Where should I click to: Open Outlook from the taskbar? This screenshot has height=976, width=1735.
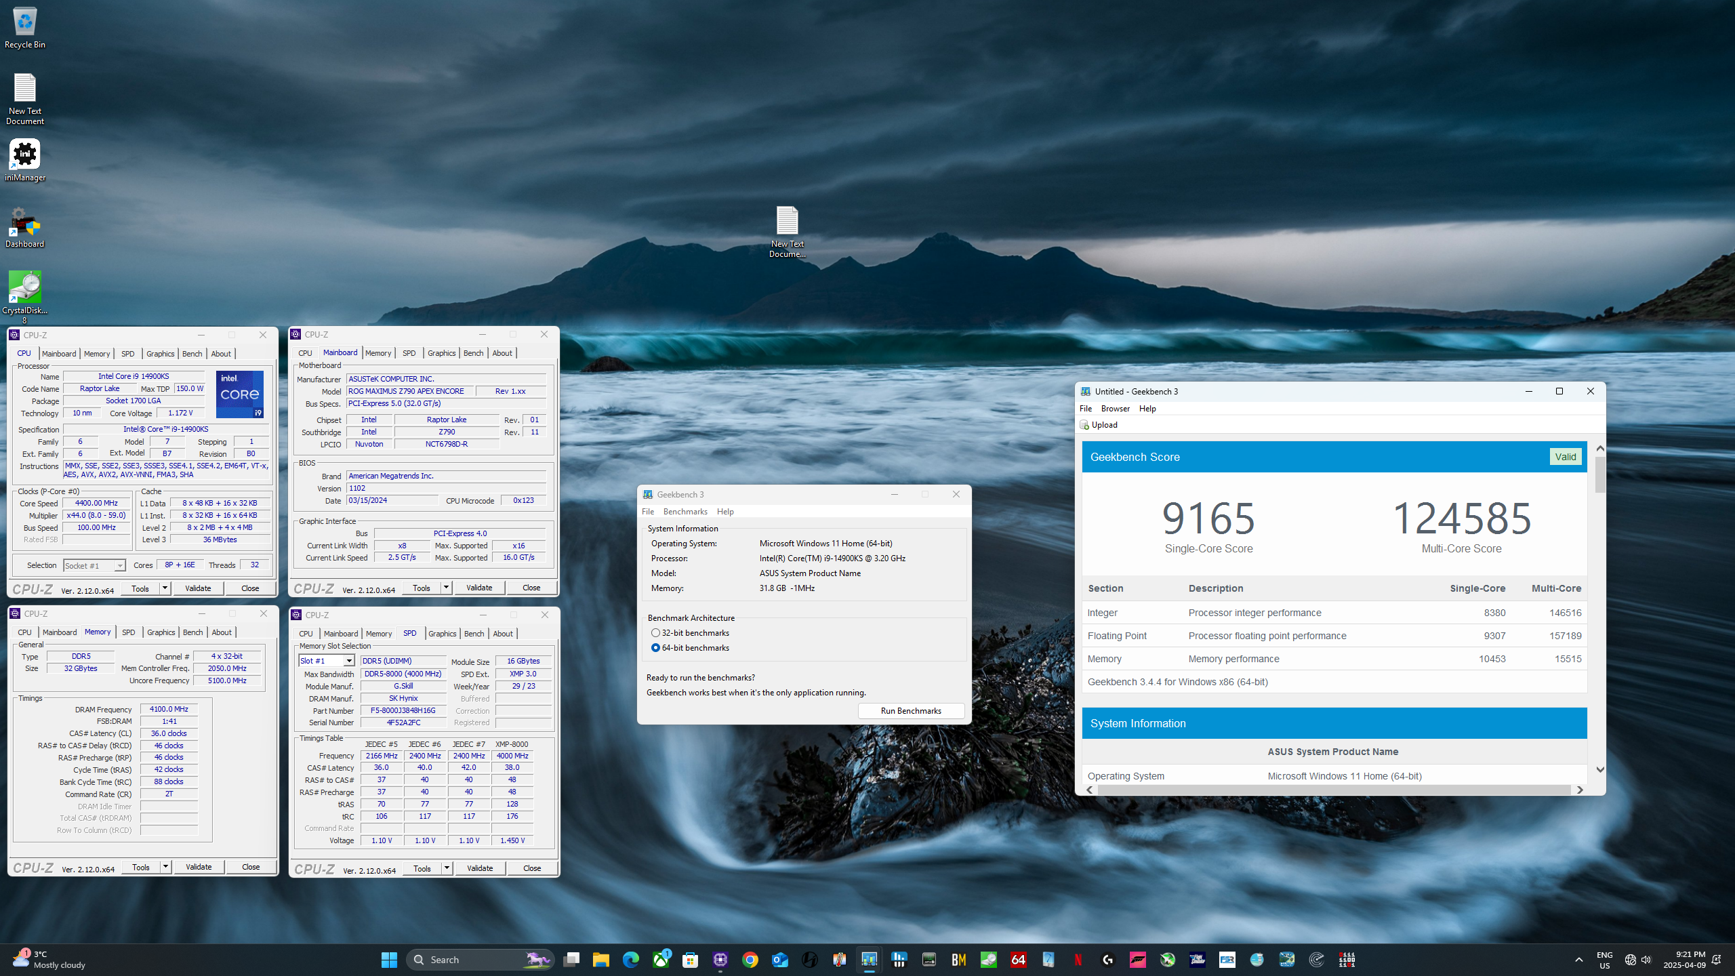(780, 960)
